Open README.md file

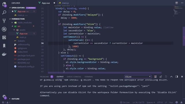23,63
